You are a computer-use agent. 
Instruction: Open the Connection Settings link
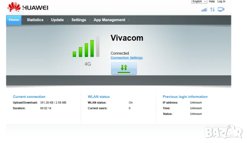tap(127, 58)
